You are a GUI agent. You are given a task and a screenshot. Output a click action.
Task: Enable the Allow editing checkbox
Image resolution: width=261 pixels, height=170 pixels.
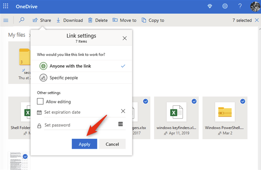[x=40, y=101]
